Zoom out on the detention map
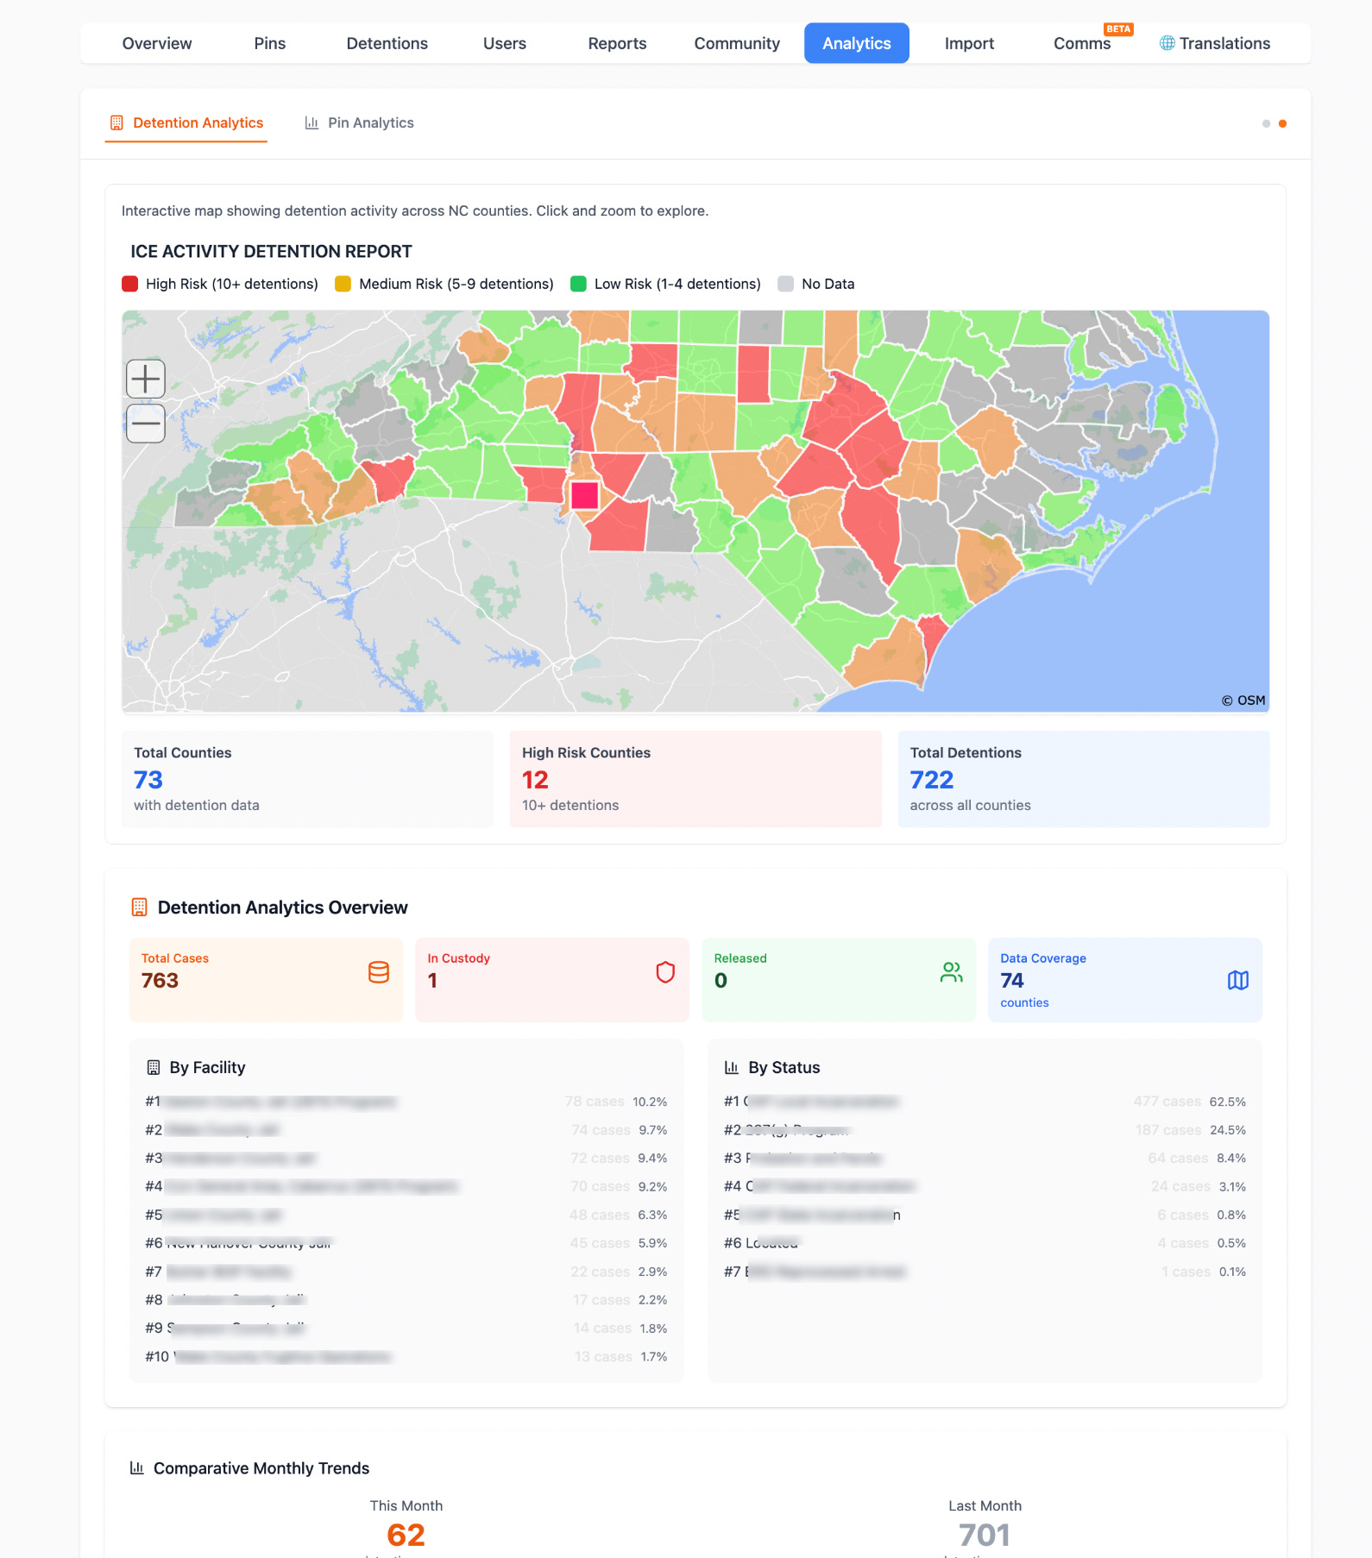The image size is (1372, 1558). point(146,424)
